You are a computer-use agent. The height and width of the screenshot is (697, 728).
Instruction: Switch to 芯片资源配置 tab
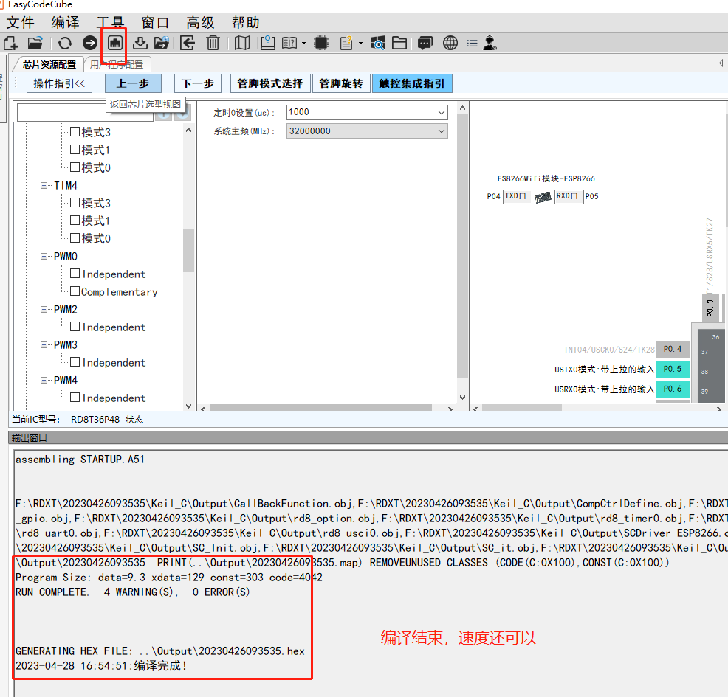49,64
